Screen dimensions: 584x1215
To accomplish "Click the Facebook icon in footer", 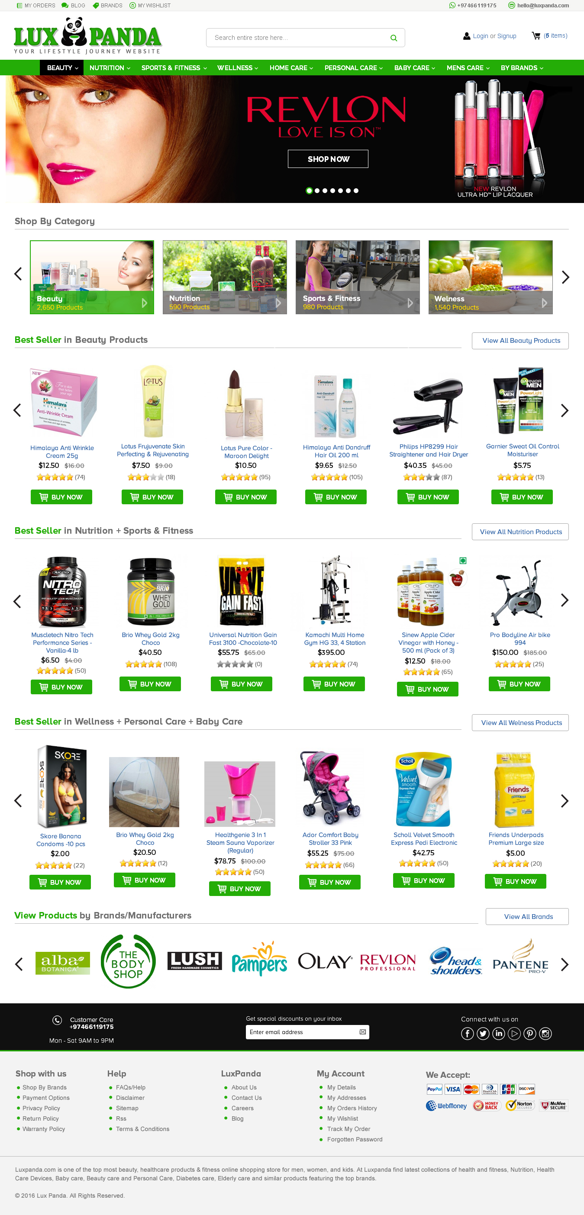I will point(467,1033).
